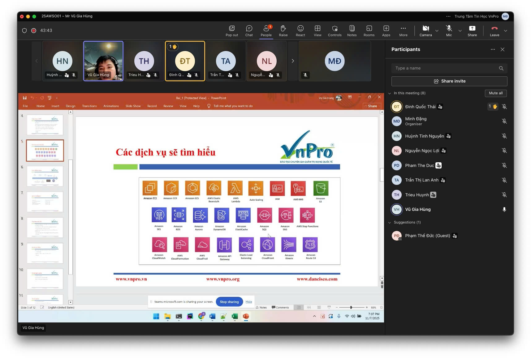Toggle mic for Pham The Duc

click(x=504, y=165)
